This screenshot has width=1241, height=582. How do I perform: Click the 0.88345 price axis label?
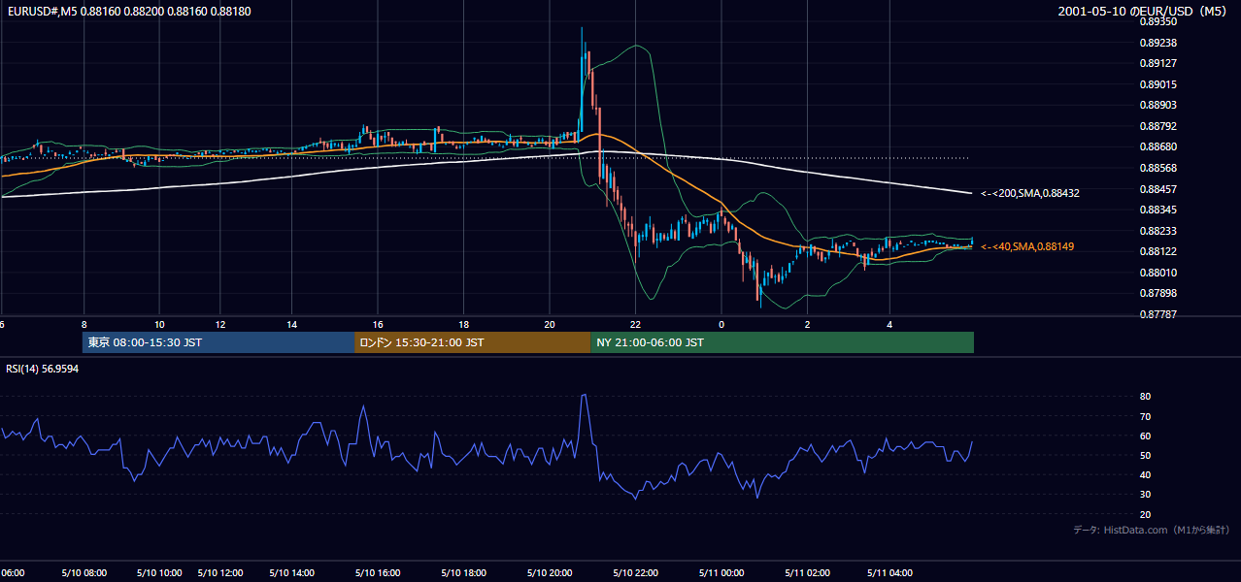(x=1157, y=210)
